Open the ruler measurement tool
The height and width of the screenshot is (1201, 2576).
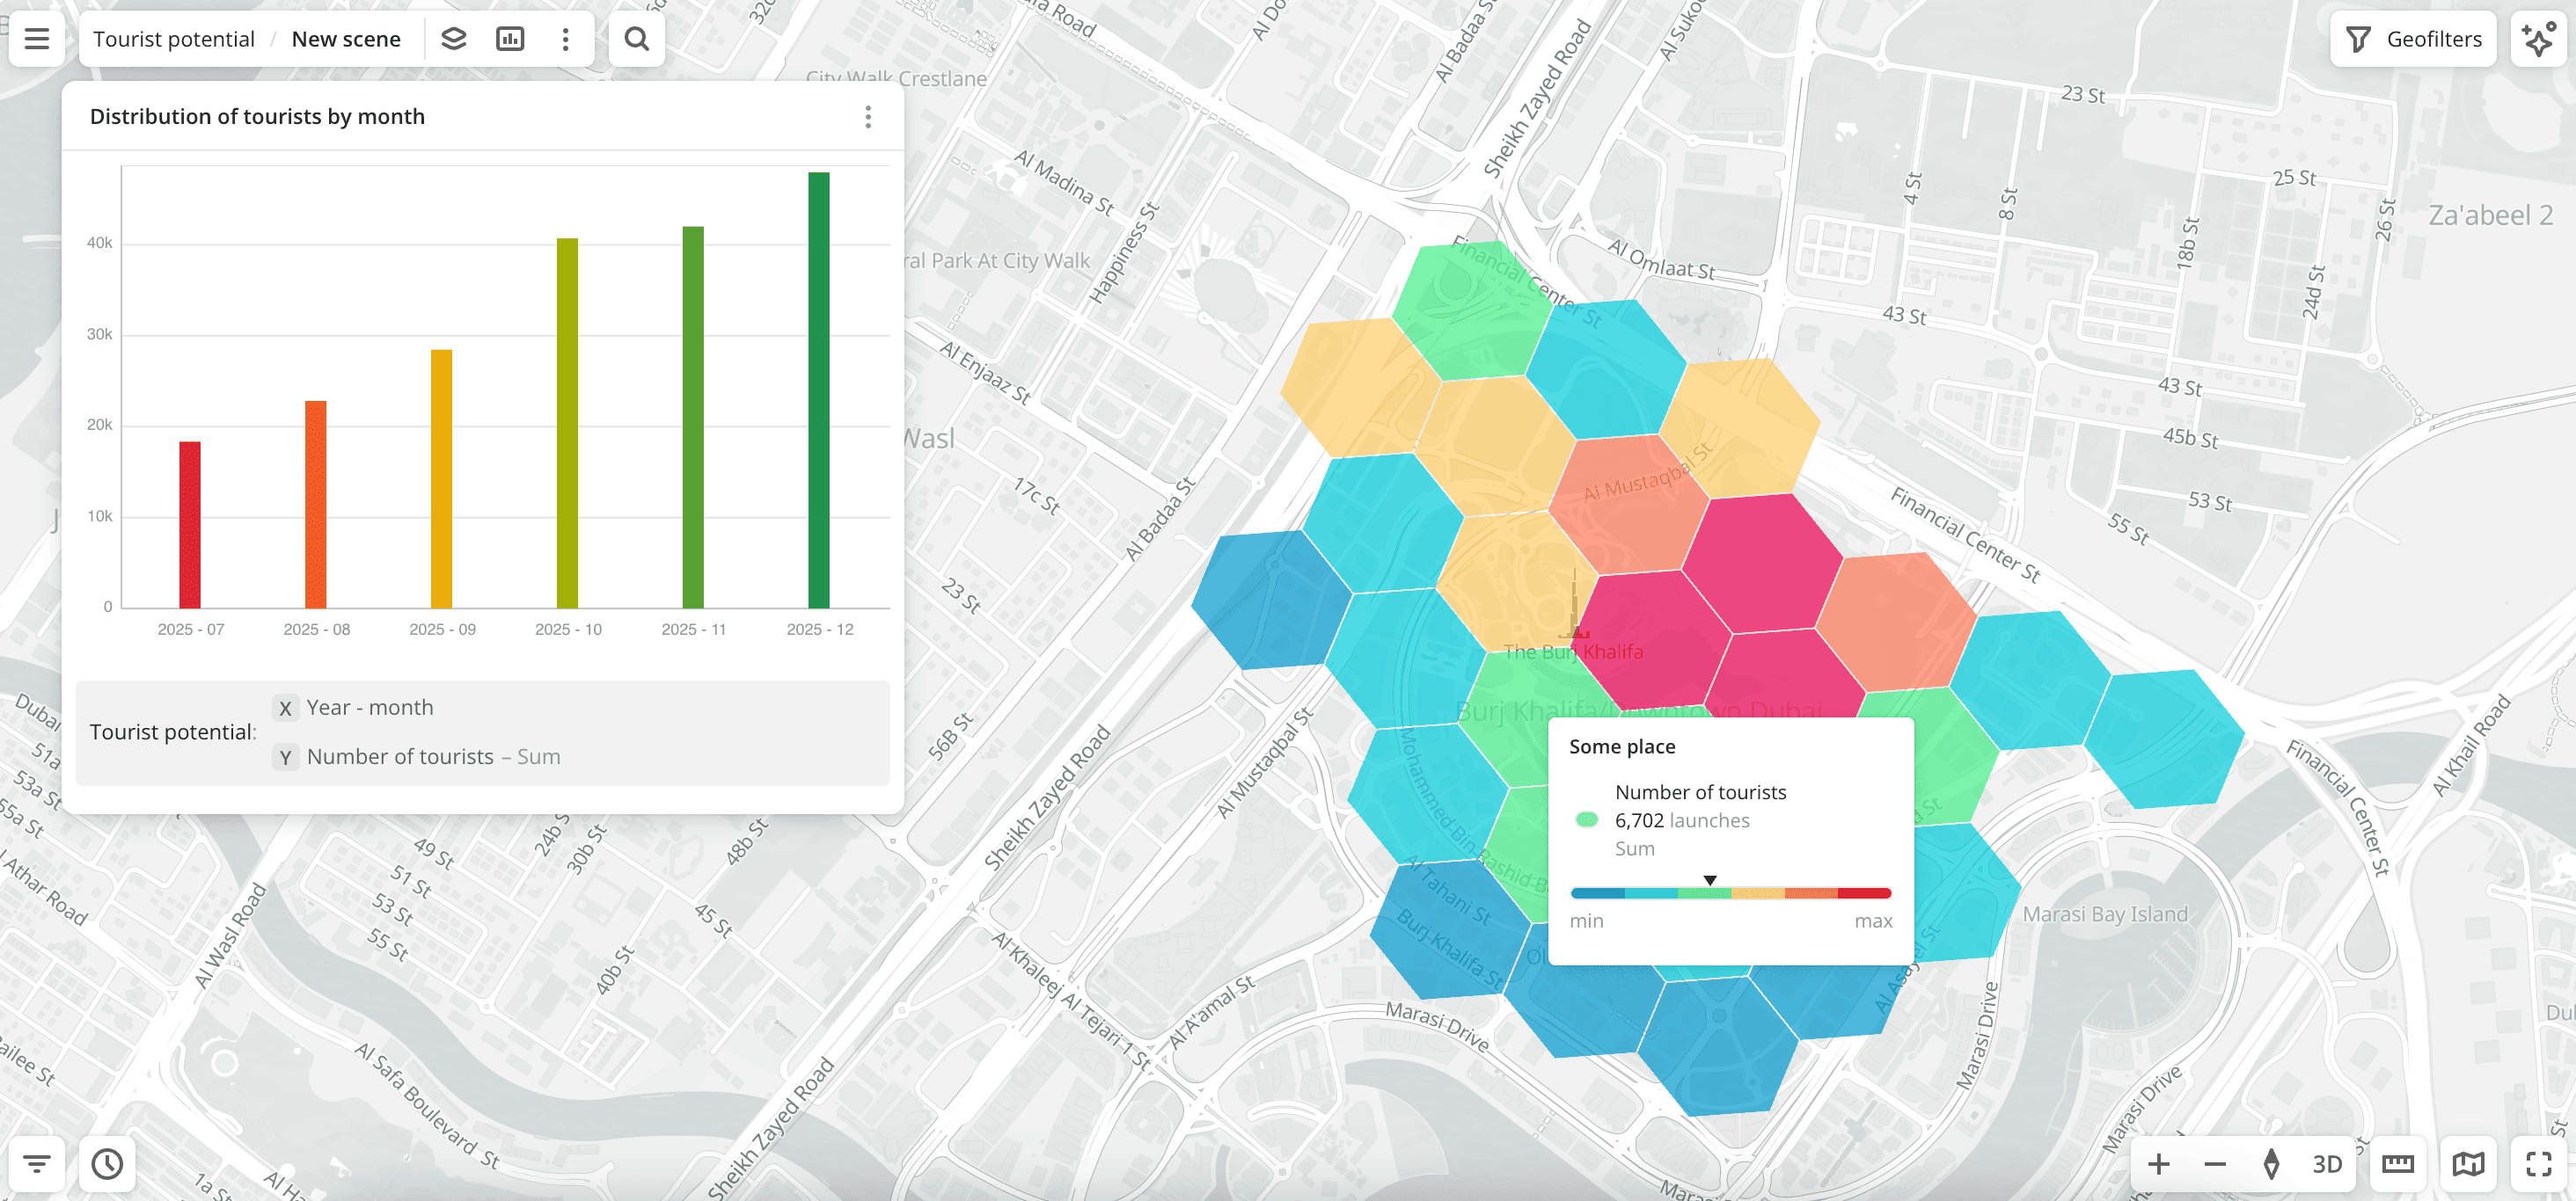point(2397,1163)
